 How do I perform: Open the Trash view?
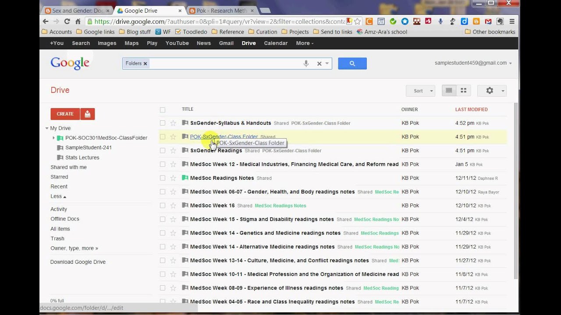tap(57, 238)
